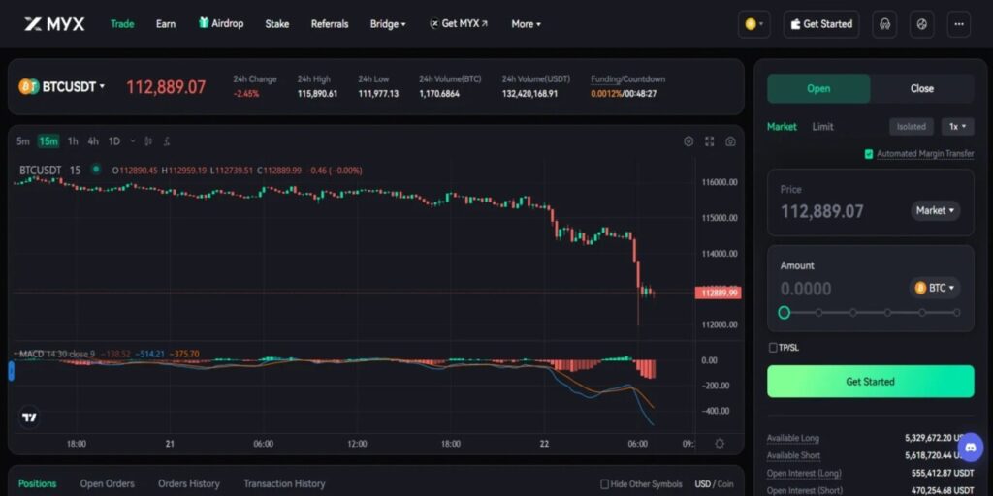Image resolution: width=993 pixels, height=496 pixels.
Task: Open the indicators icon in chart toolbar
Action: pos(167,141)
